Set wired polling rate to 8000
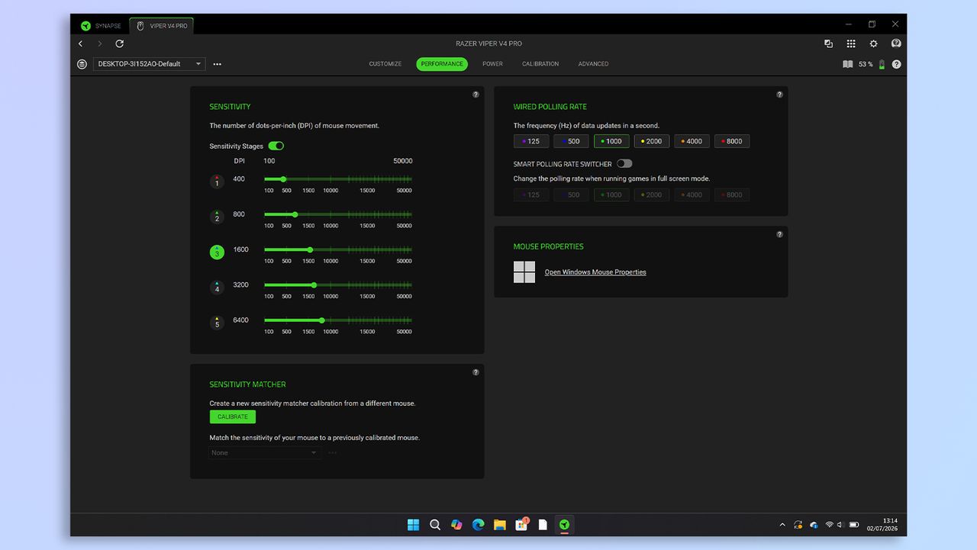Viewport: 977px width, 550px height. coord(732,141)
